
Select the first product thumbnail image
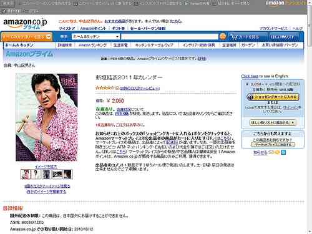pyautogui.click(x=26, y=174)
